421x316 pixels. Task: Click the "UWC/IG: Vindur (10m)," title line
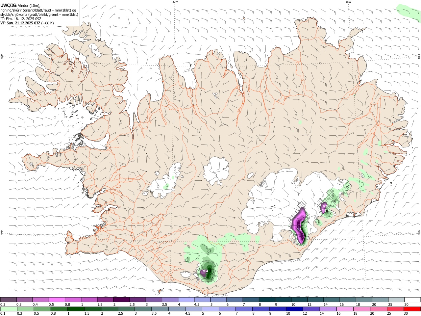point(20,5)
